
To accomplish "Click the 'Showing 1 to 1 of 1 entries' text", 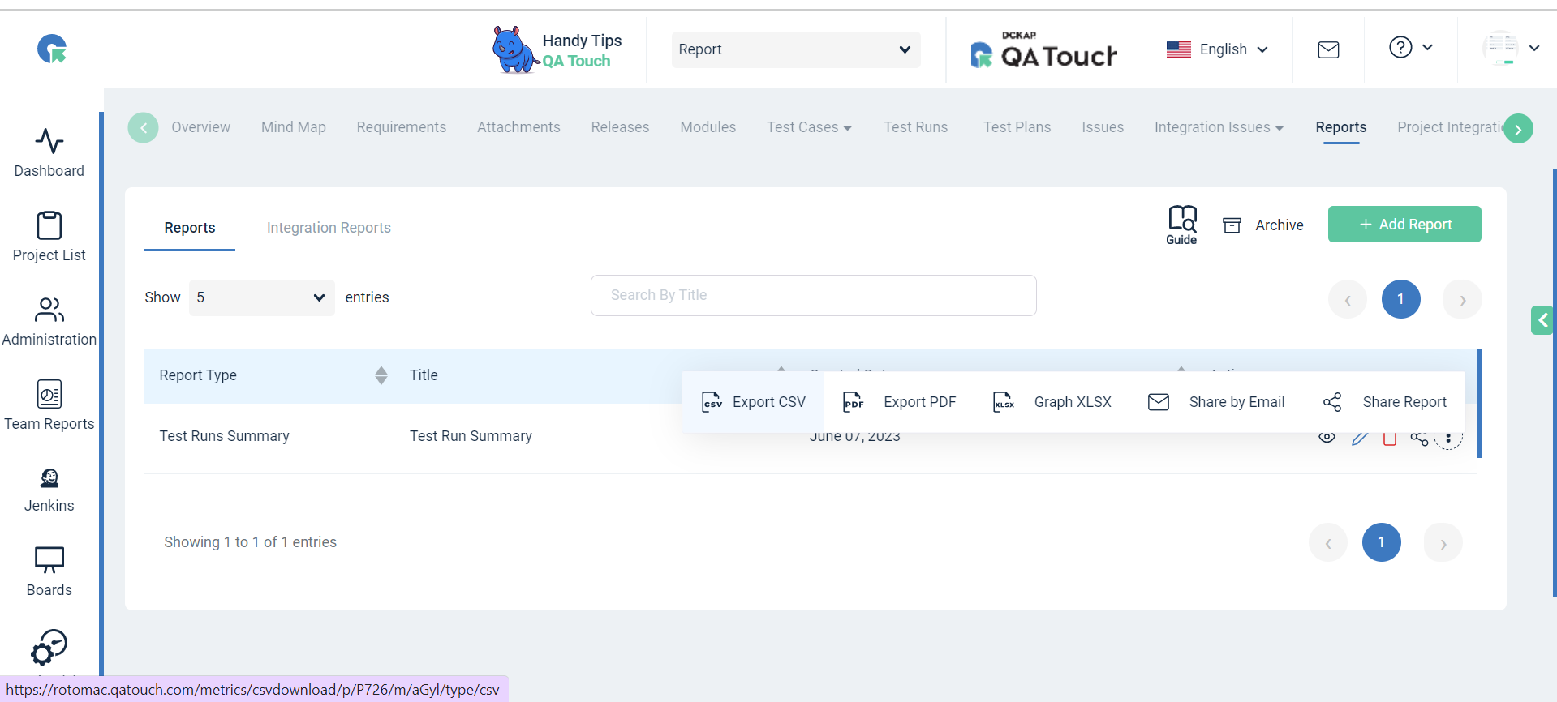I will pos(251,542).
